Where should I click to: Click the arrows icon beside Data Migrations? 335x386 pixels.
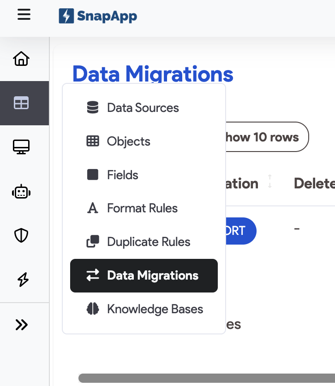click(93, 275)
